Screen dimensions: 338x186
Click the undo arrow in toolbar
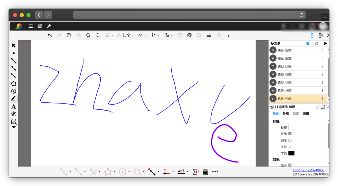pyautogui.click(x=50, y=35)
